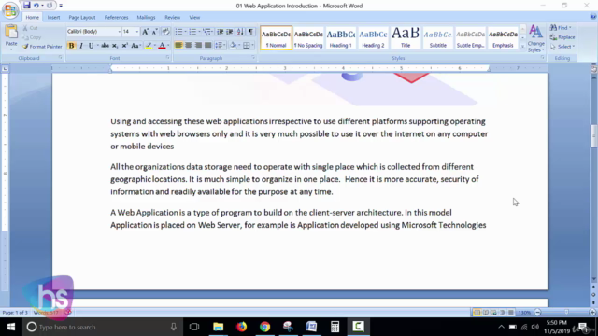This screenshot has width=598, height=336.
Task: Grow font size
Action: 146,32
